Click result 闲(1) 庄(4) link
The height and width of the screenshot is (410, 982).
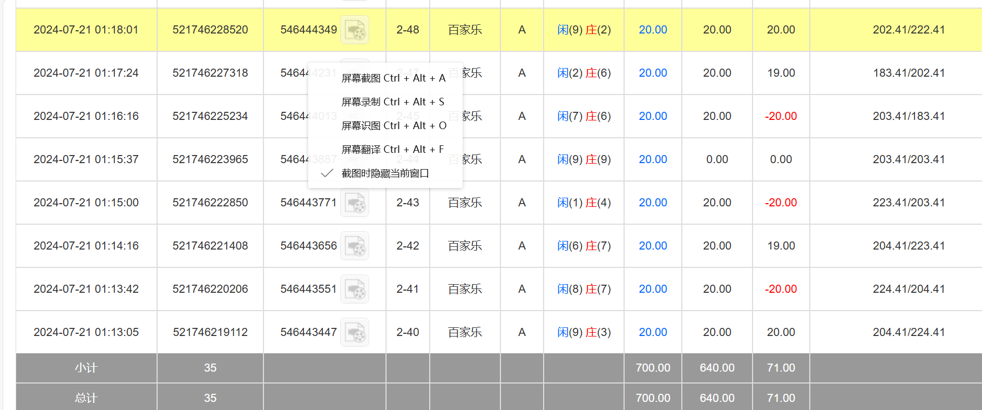point(584,203)
